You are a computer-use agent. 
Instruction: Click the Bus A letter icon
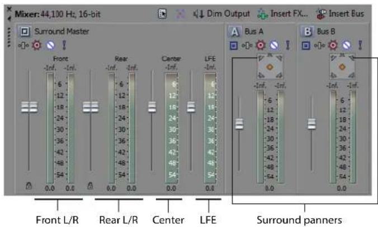point(234,32)
